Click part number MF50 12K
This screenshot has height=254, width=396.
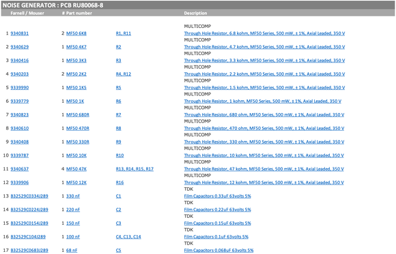[76, 183]
